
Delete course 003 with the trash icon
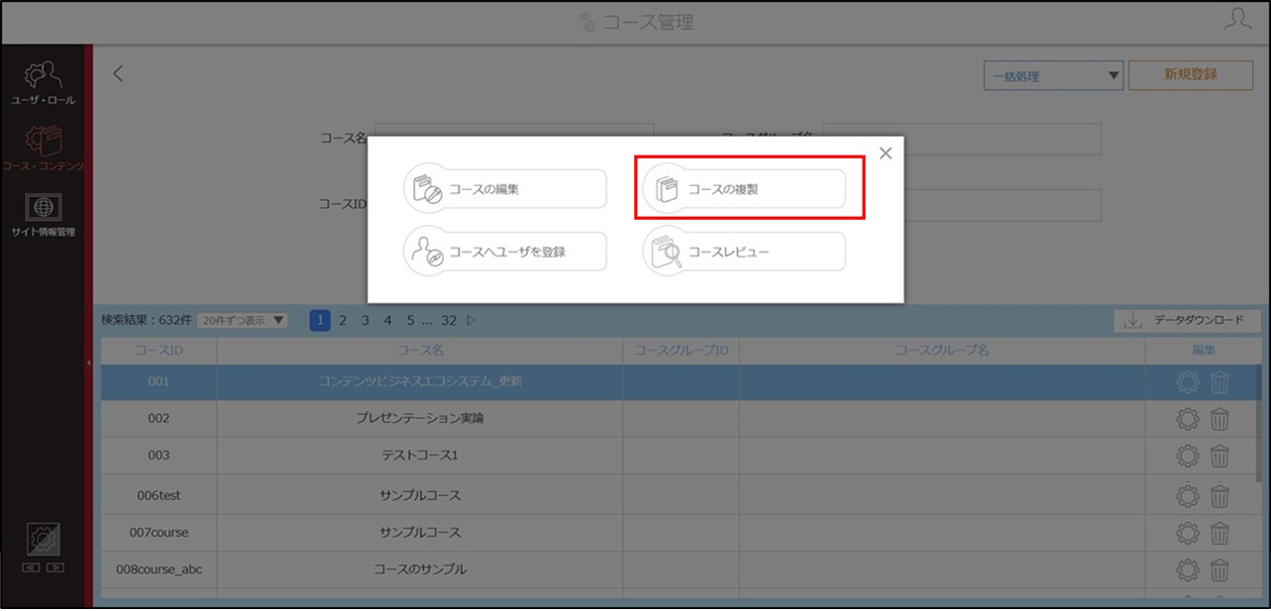[x=1219, y=457]
